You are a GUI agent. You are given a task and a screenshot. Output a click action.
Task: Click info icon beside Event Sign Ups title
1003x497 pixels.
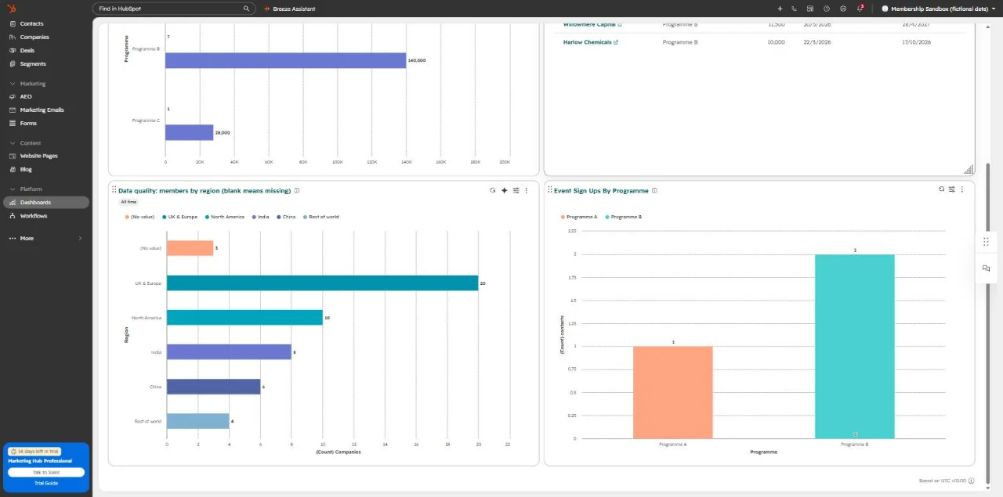[x=655, y=190]
